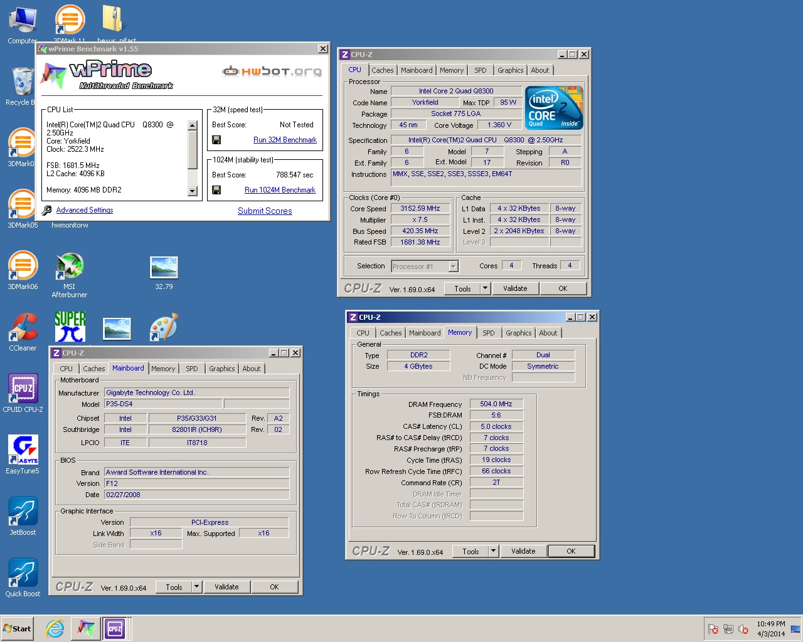Open wPrime Advanced Settings link

tap(85, 210)
